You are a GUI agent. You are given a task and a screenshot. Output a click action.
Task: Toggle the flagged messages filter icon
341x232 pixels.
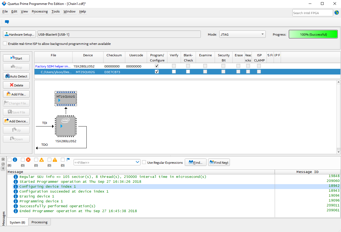tap(68, 160)
